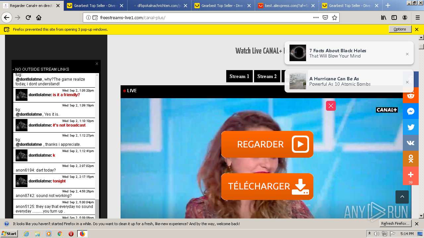Toggle the sidebars view
This screenshot has width=424, height=238.
click(394, 18)
